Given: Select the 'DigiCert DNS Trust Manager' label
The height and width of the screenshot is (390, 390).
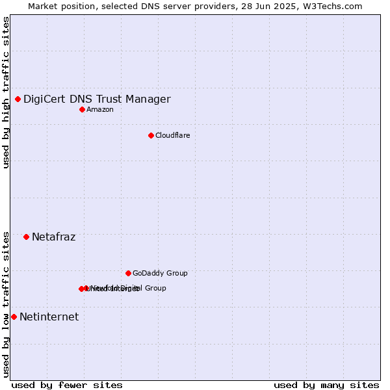Looking at the screenshot, I should point(97,99).
